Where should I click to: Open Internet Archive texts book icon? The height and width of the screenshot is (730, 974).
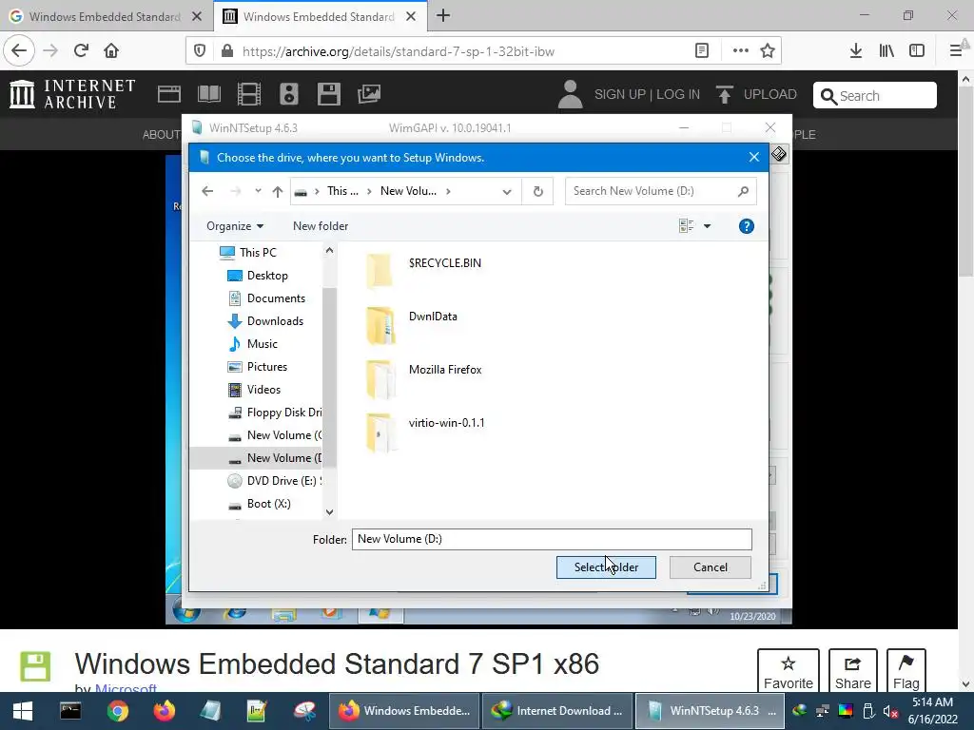click(208, 94)
